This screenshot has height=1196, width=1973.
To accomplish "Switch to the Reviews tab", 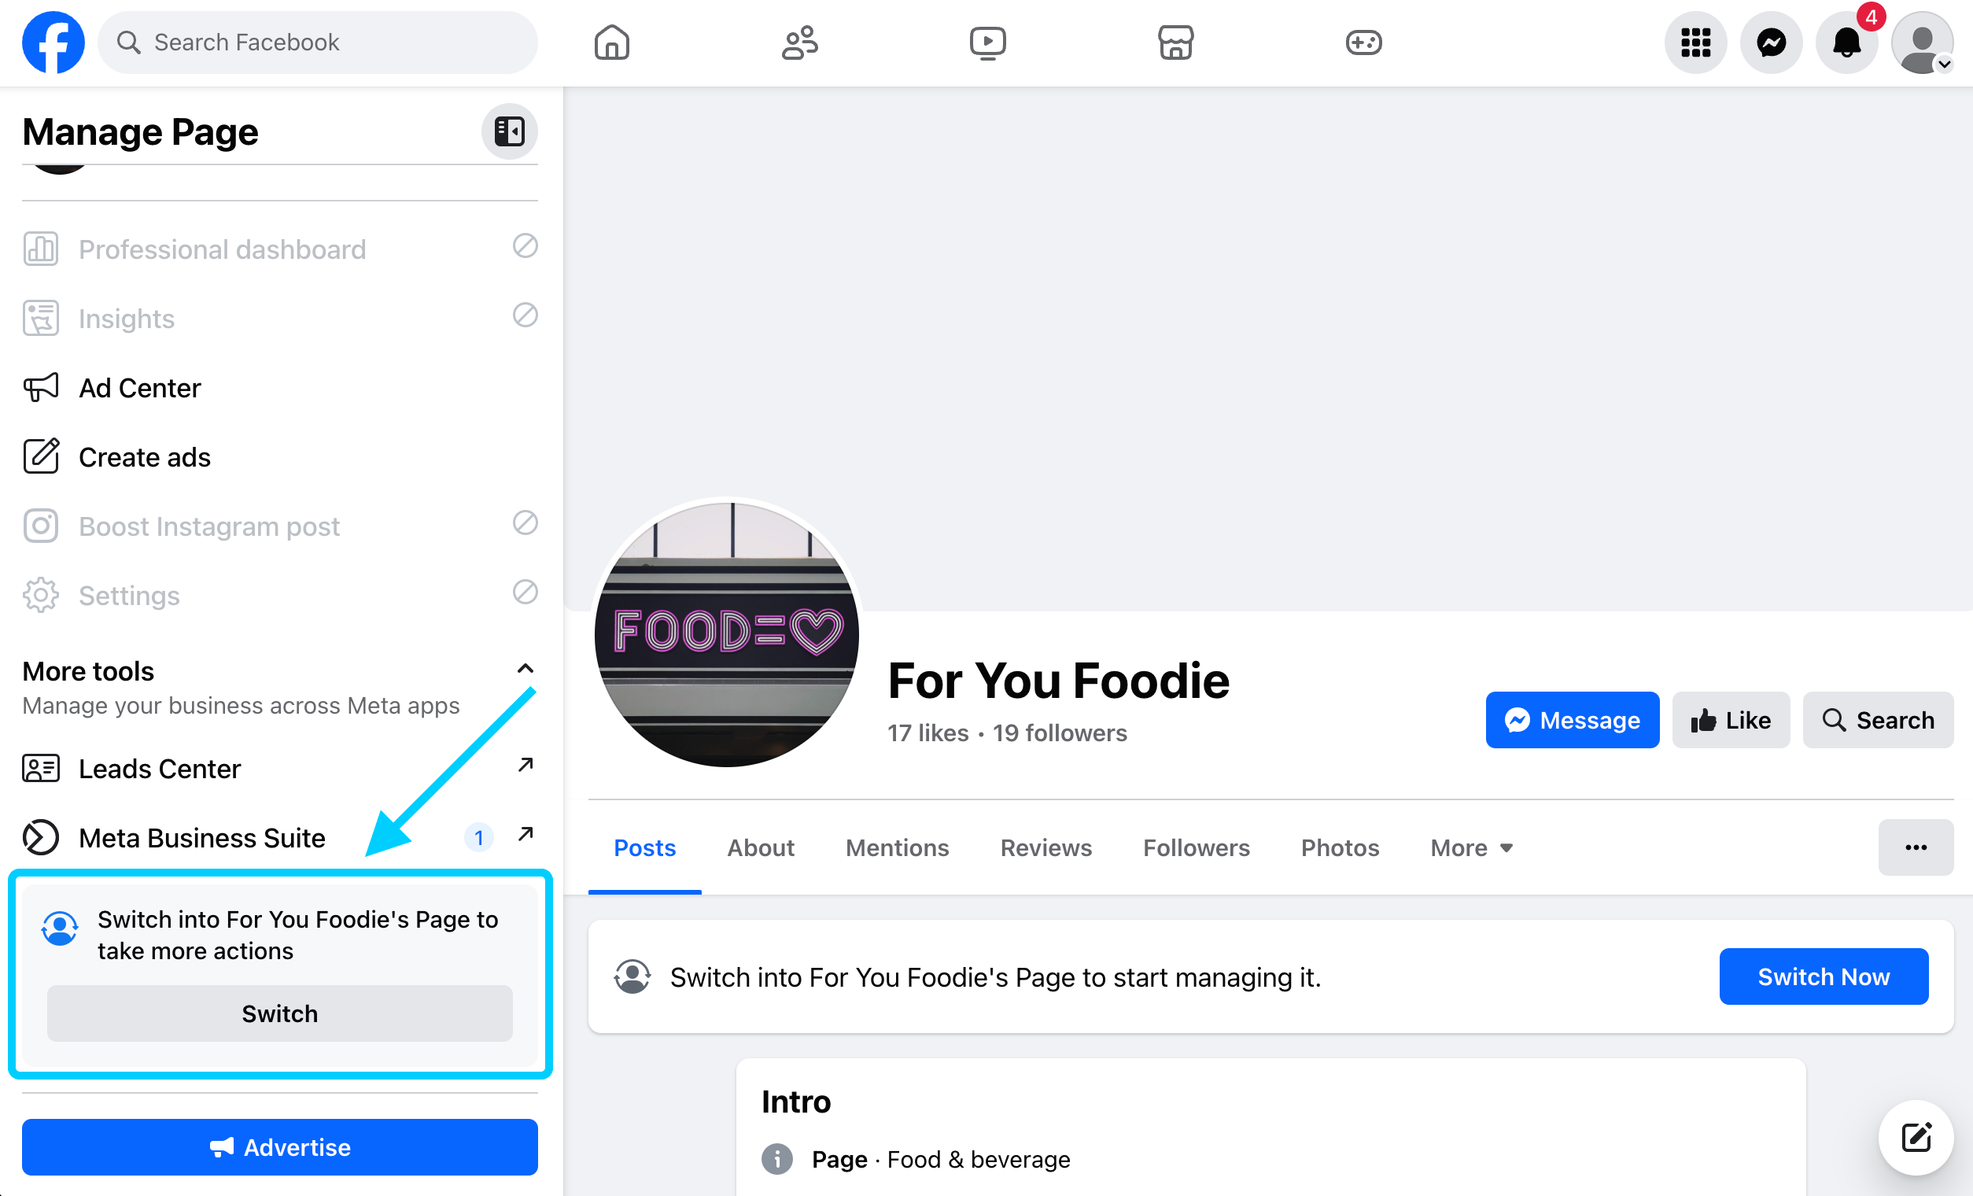I will [1046, 847].
